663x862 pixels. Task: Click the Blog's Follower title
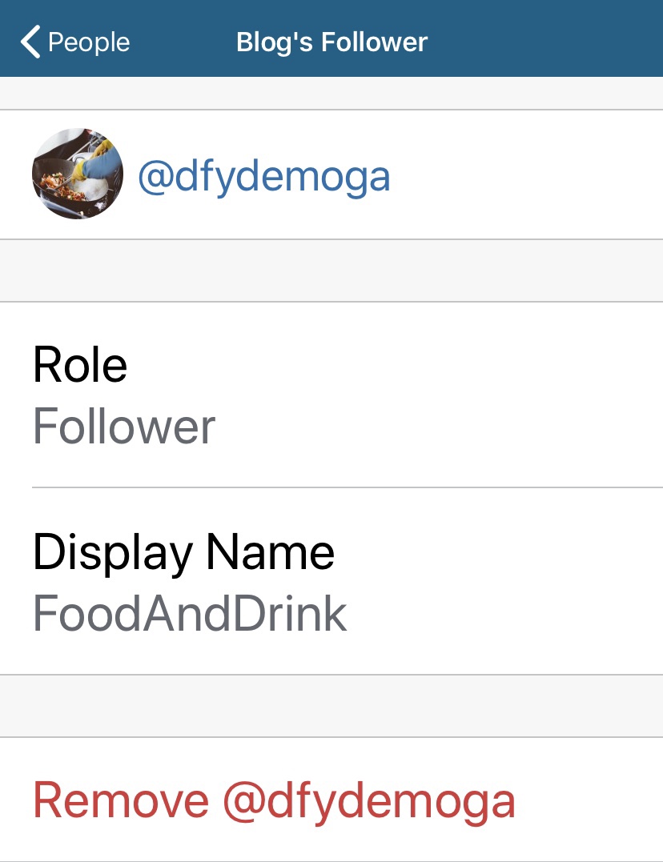331,42
